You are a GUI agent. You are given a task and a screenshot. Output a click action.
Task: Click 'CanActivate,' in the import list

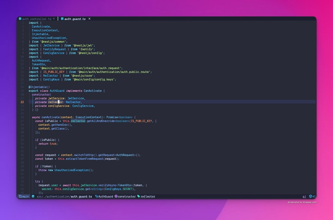point(41,27)
